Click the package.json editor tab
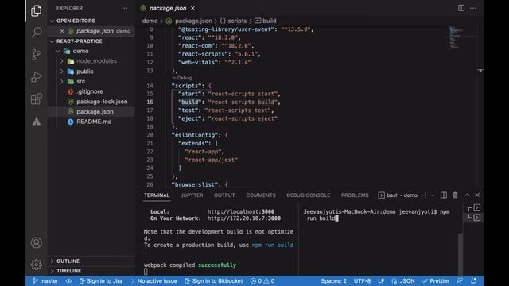The image size is (509, 286). tap(168, 8)
